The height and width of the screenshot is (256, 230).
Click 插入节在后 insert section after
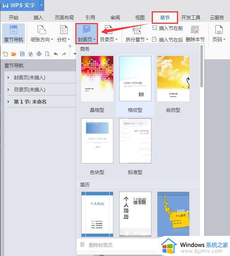tap(167, 39)
